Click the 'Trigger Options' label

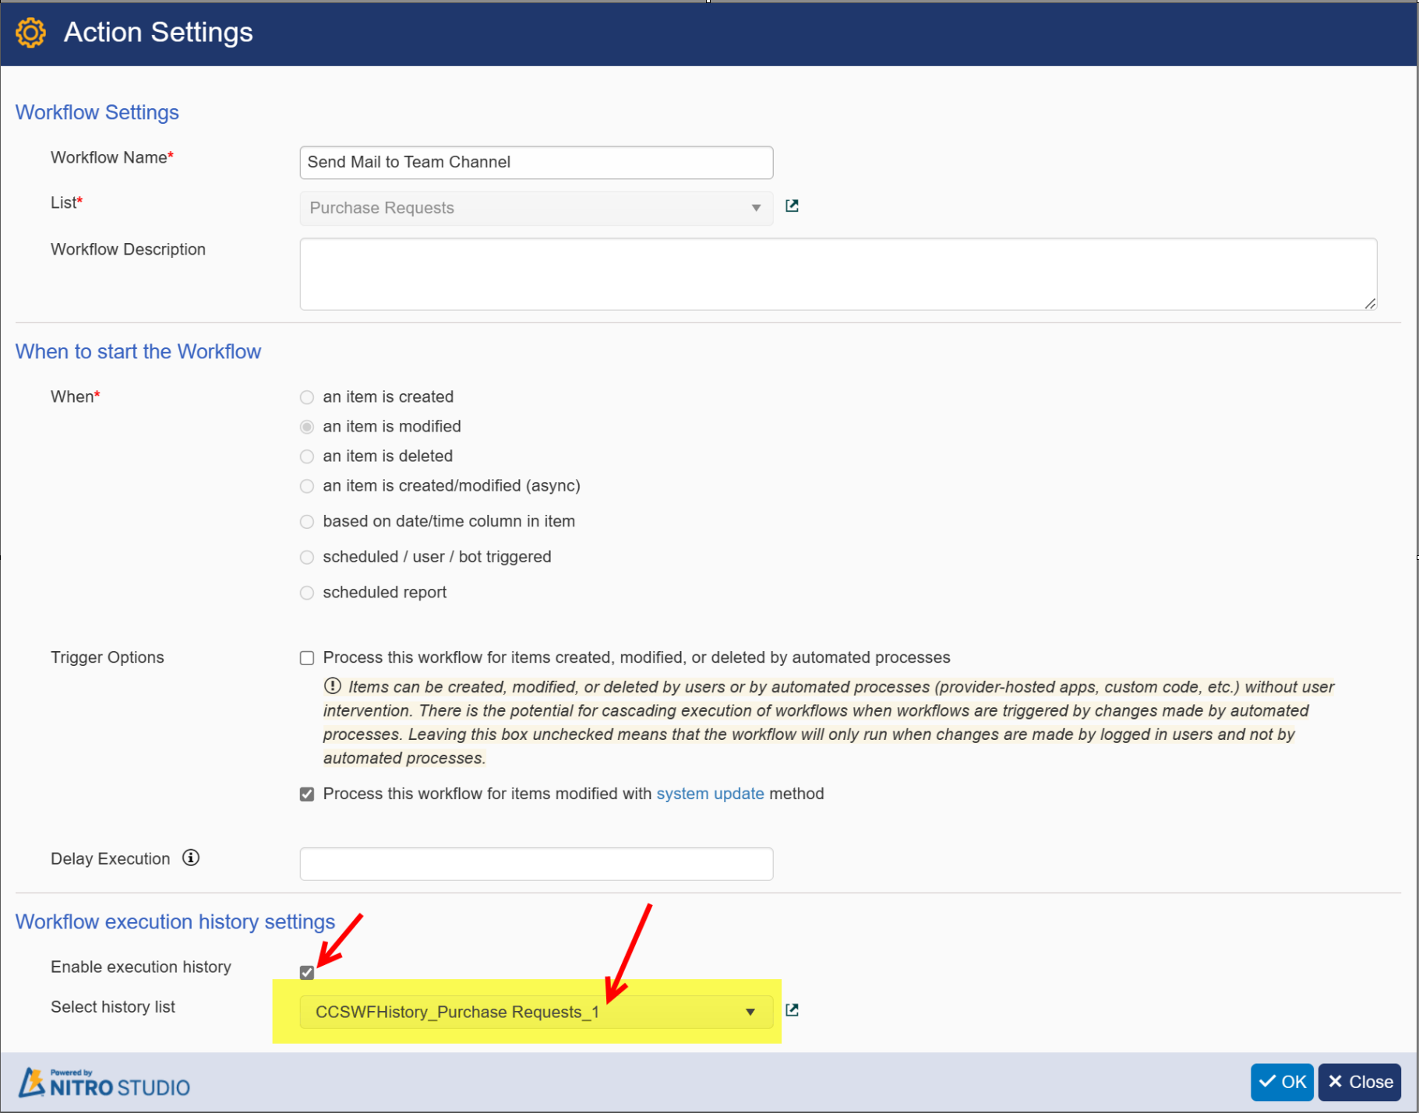(108, 657)
